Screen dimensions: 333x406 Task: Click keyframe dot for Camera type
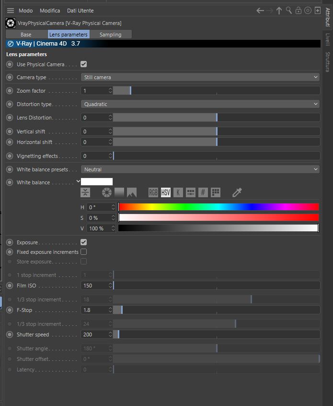point(10,77)
